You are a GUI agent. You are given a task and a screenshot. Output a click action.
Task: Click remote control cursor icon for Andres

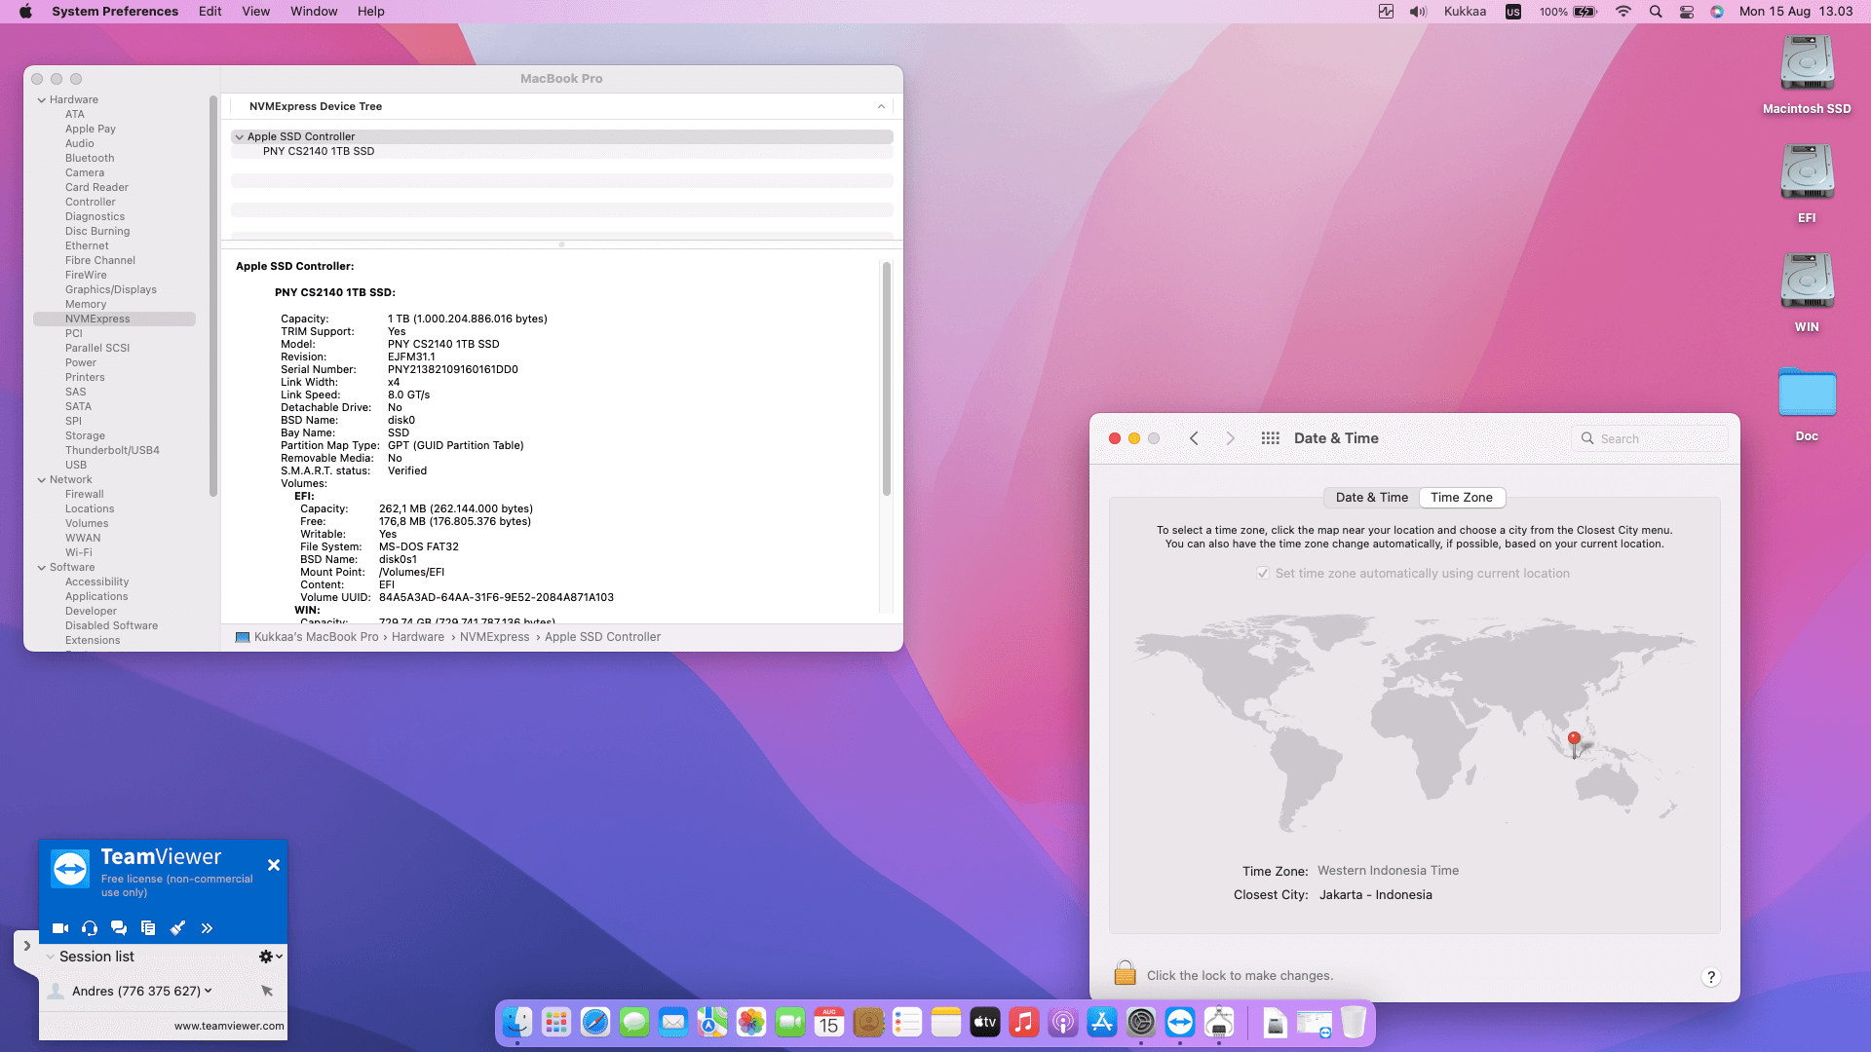[x=267, y=991]
